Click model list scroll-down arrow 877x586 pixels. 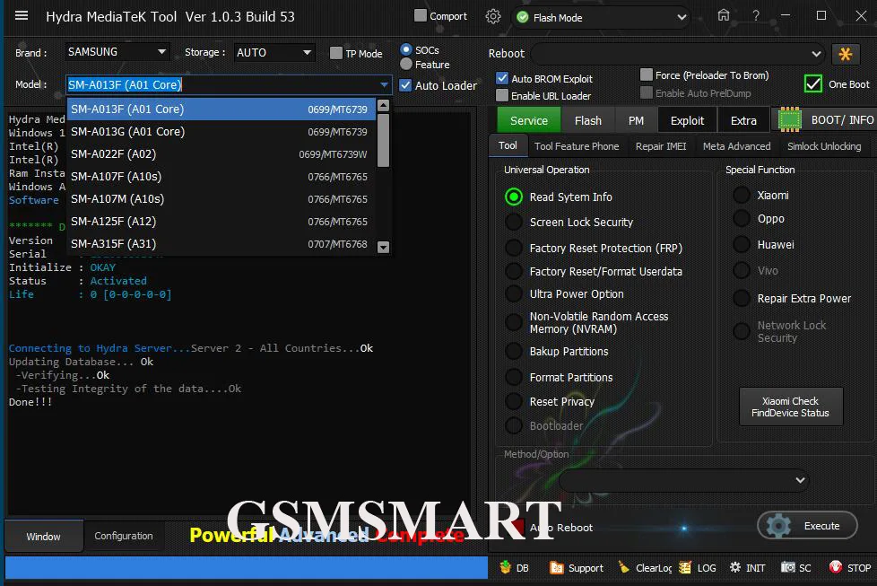(383, 247)
